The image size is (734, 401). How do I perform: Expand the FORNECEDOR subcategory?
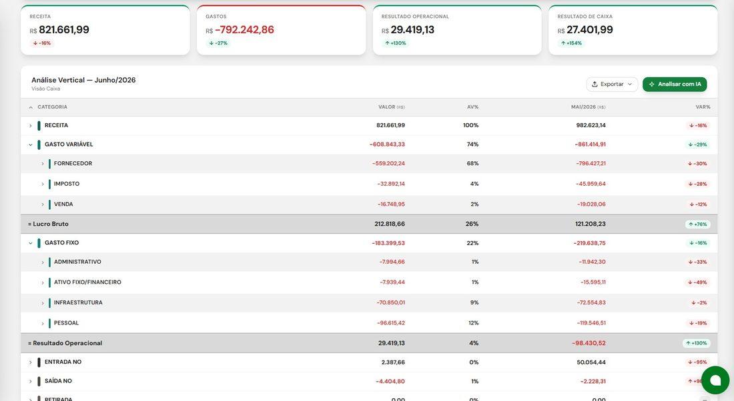tap(43, 164)
